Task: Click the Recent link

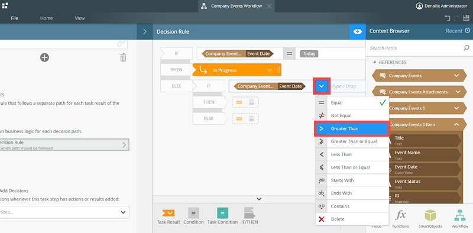Action: tap(454, 31)
